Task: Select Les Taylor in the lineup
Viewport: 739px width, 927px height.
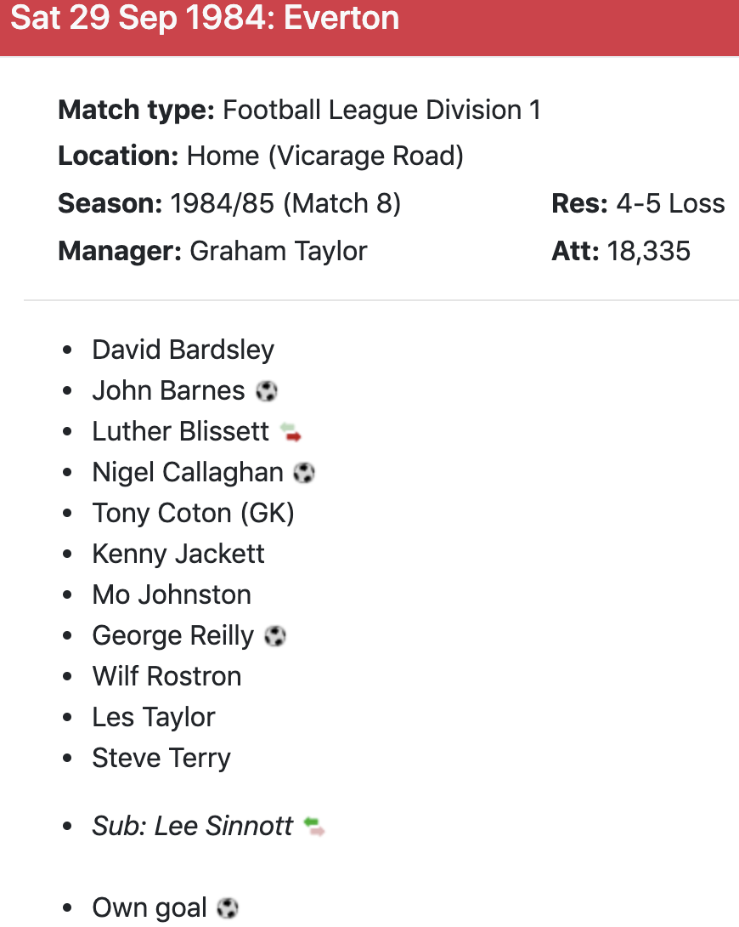Action: pos(154,718)
